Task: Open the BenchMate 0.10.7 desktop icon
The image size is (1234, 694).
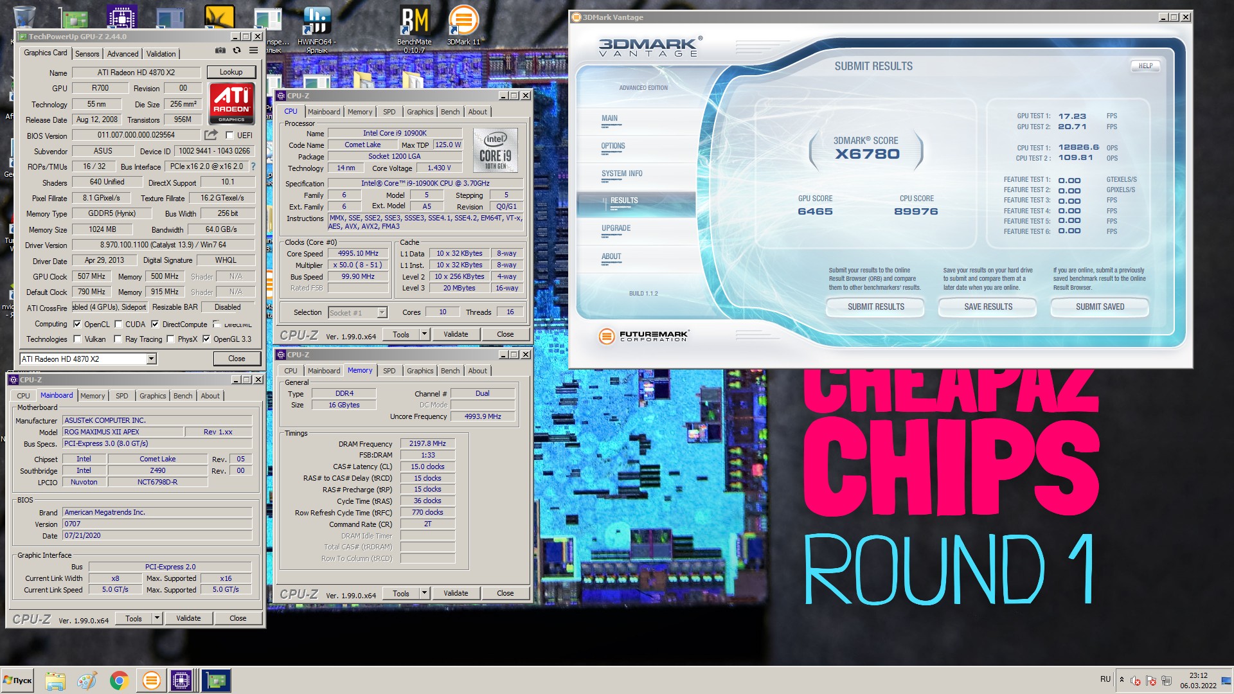Action: click(415, 29)
